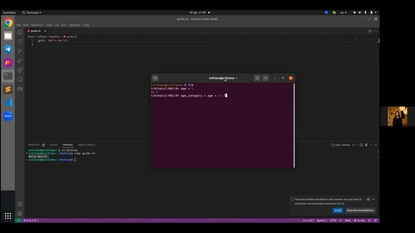The width and height of the screenshot is (415, 233).
Task: Click Show Recommendations button
Action: [360, 210]
